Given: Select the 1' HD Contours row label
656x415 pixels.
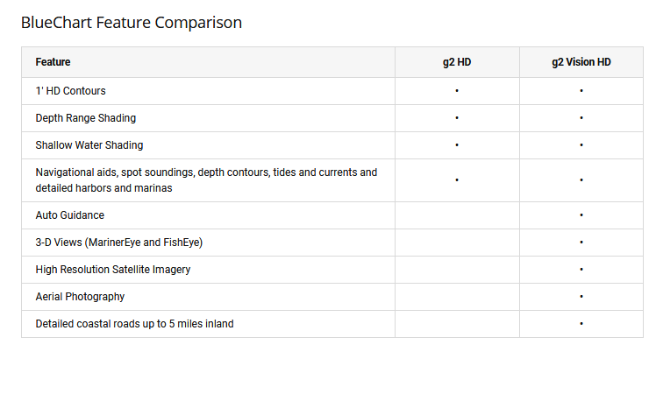Looking at the screenshot, I should [71, 91].
